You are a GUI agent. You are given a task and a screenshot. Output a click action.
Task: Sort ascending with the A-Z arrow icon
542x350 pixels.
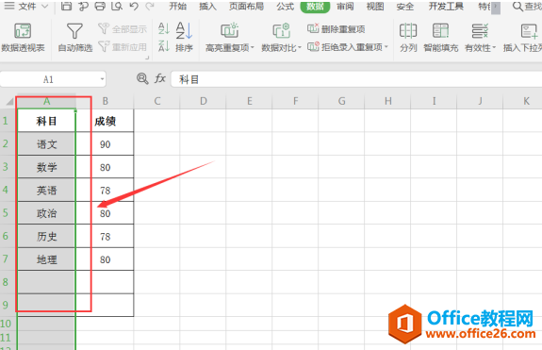(163, 28)
